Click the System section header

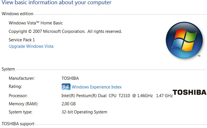(x=8, y=69)
